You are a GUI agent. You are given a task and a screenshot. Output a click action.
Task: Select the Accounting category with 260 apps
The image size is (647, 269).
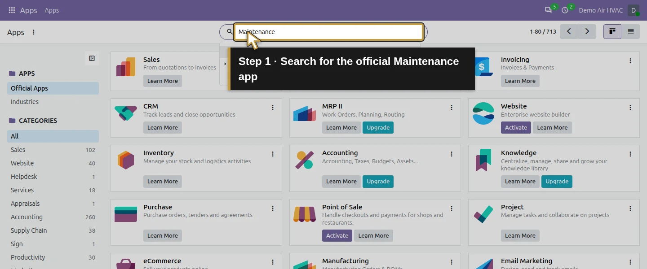[x=53, y=217]
